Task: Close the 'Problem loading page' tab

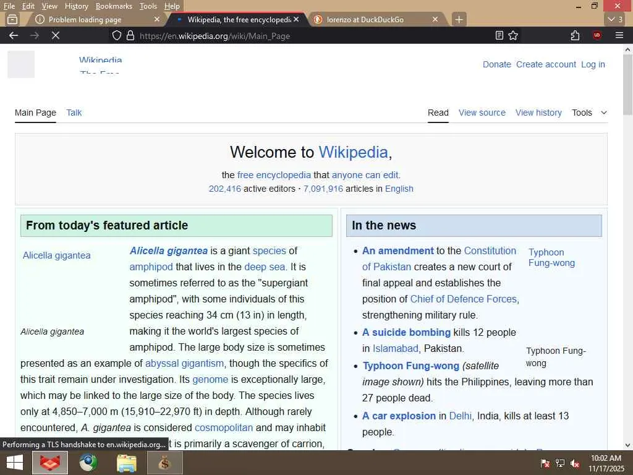Action: pyautogui.click(x=157, y=19)
